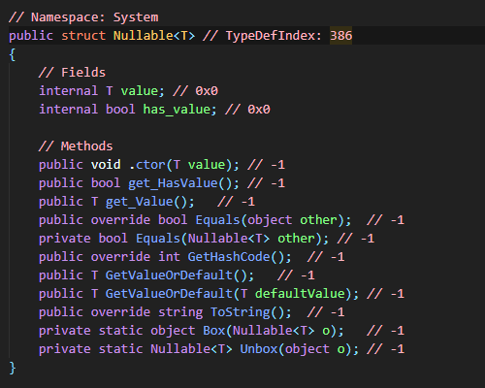The width and height of the screenshot is (485, 388).
Task: Click the Unbox method name
Action: (259, 349)
